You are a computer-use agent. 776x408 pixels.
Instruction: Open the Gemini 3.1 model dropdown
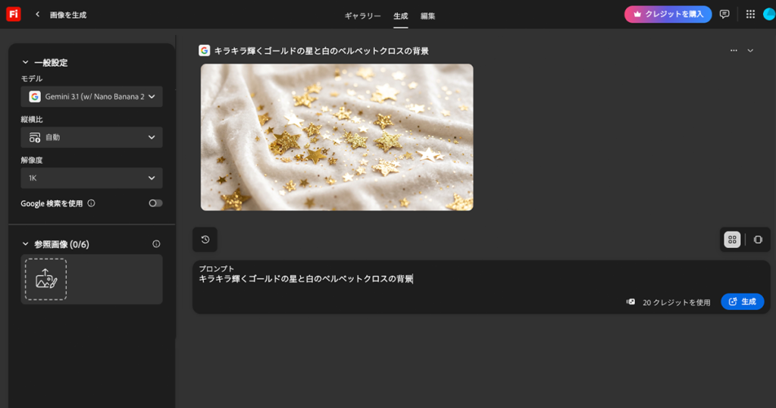pyautogui.click(x=92, y=96)
